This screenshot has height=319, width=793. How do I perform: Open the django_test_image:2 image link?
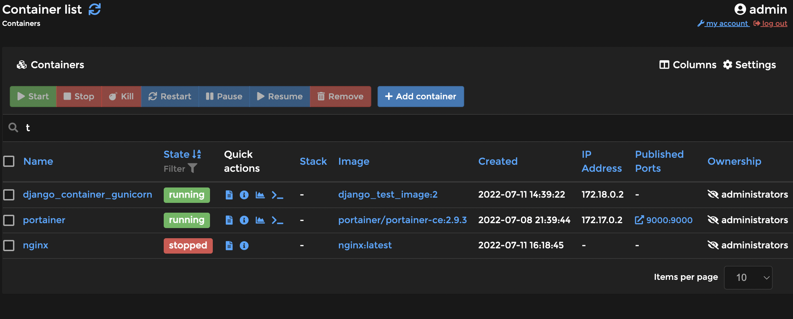388,194
